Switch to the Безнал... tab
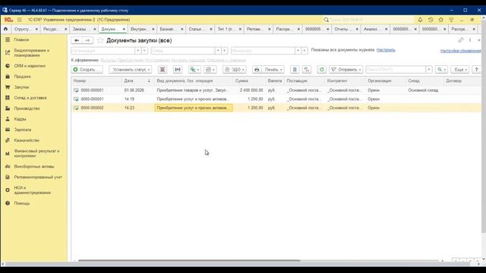486x273 pixels. (167, 29)
